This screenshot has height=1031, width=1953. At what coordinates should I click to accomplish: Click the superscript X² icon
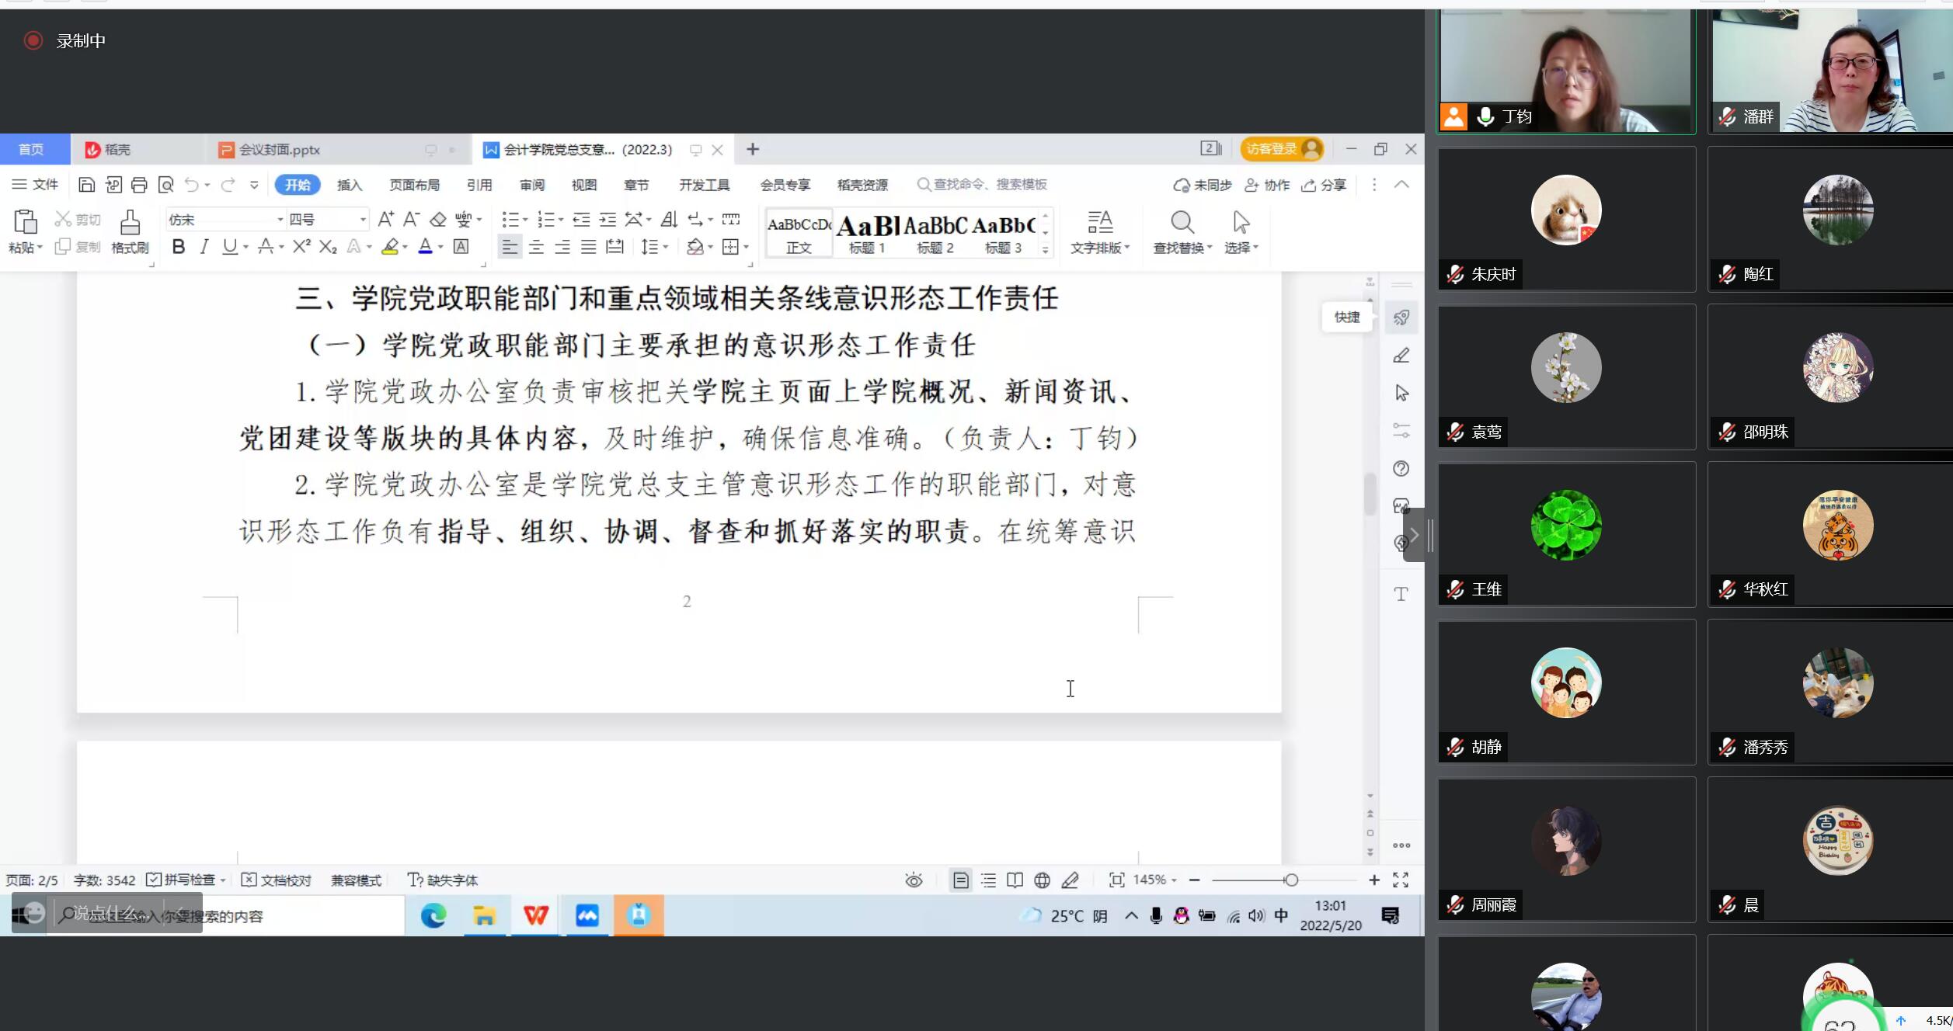pyautogui.click(x=301, y=247)
